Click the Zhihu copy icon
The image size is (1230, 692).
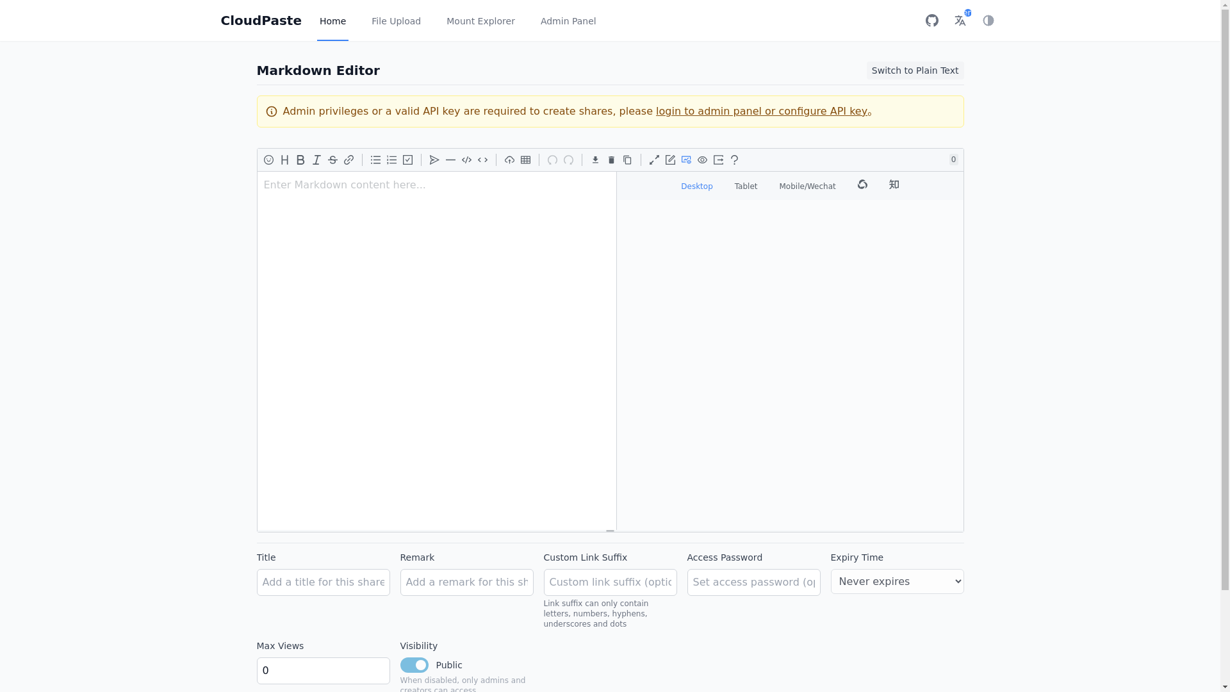point(894,185)
